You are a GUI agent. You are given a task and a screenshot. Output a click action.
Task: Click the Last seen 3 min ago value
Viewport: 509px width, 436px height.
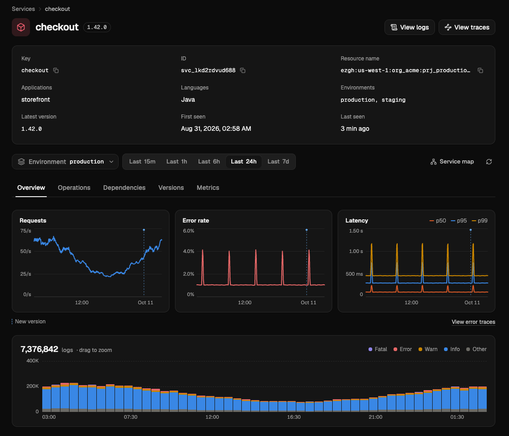point(355,129)
